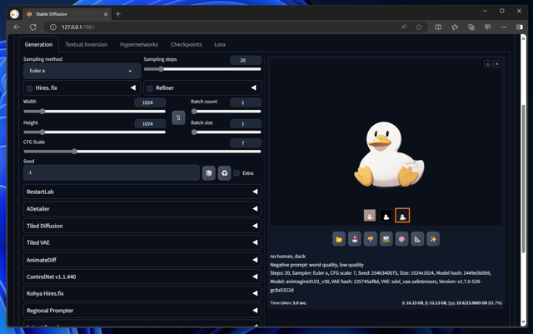Viewport: 533px width, 334px height.
Task: Expand the Kohya Hires.fix accordion
Action: (x=142, y=293)
